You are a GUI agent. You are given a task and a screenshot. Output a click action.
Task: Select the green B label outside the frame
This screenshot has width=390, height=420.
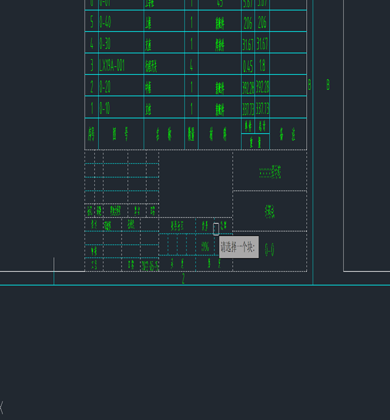coord(328,85)
